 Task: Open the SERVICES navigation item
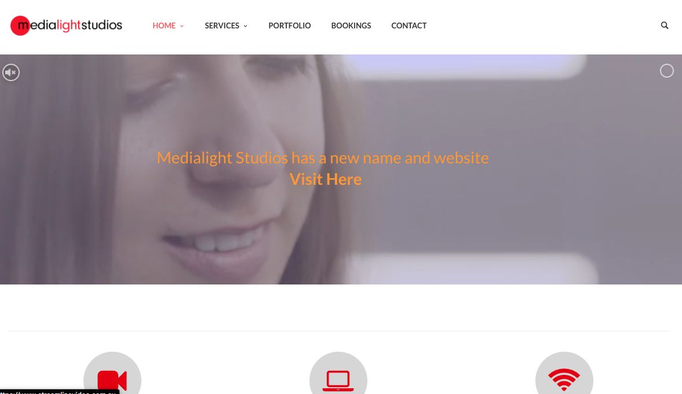222,25
